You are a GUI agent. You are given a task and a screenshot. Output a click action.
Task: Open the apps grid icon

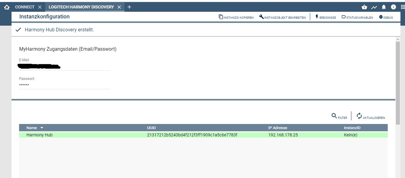(x=403, y=7)
